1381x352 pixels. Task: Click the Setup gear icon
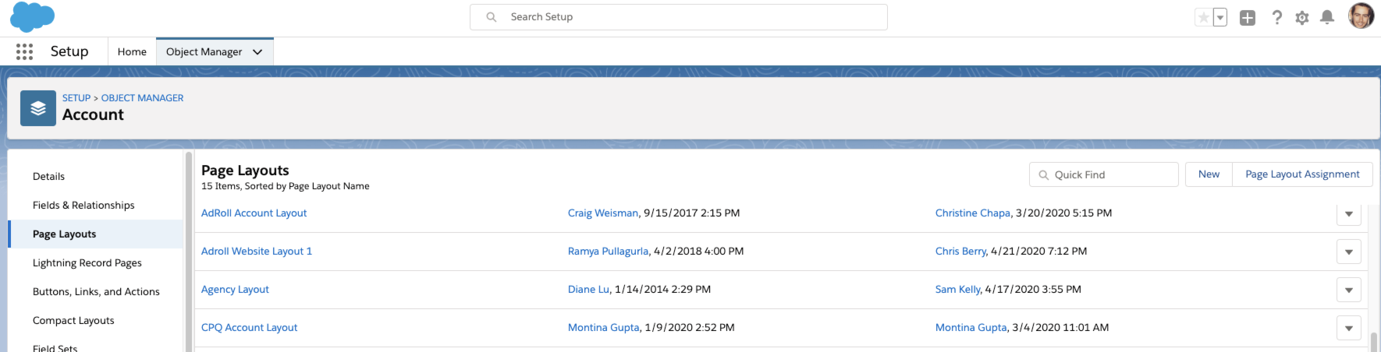click(x=1302, y=17)
